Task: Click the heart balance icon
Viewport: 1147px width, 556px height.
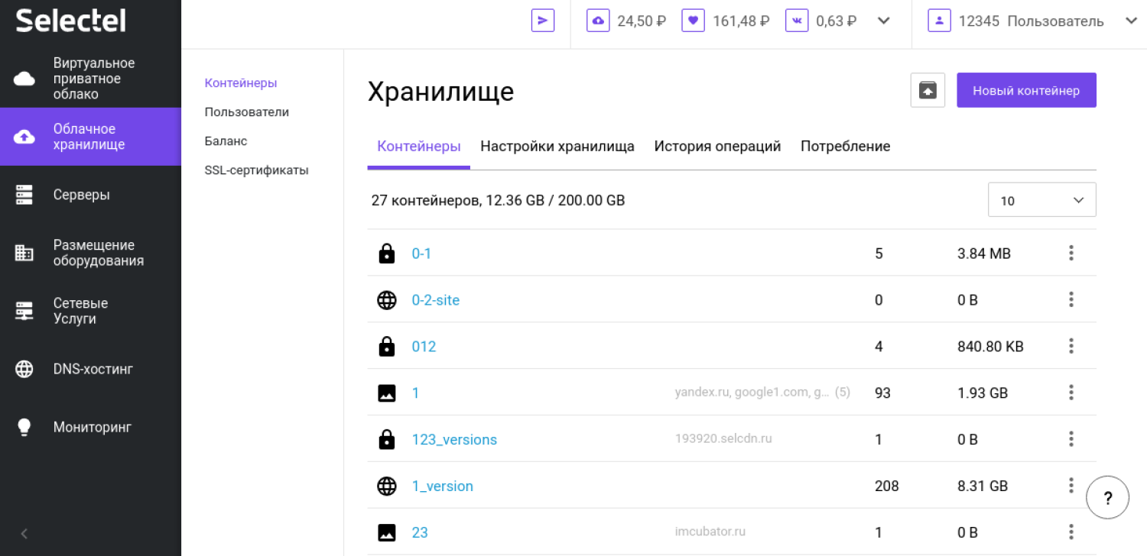Action: point(693,21)
